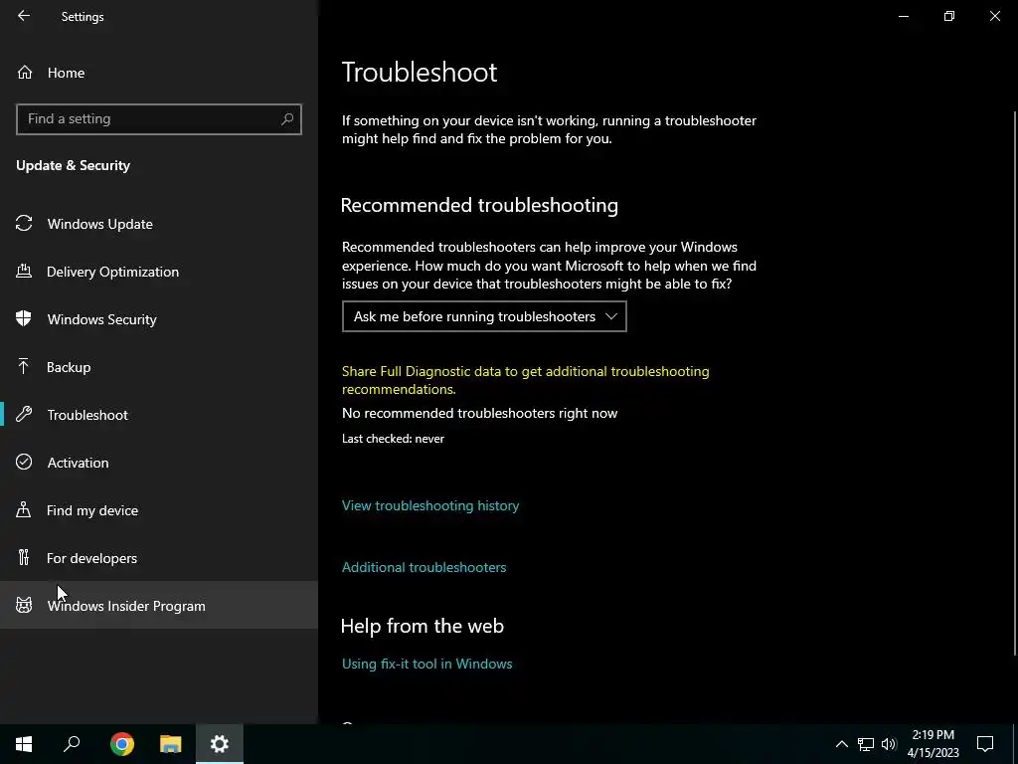This screenshot has height=764, width=1018.
Task: Select Windows Security in sidebar
Action: [159, 319]
